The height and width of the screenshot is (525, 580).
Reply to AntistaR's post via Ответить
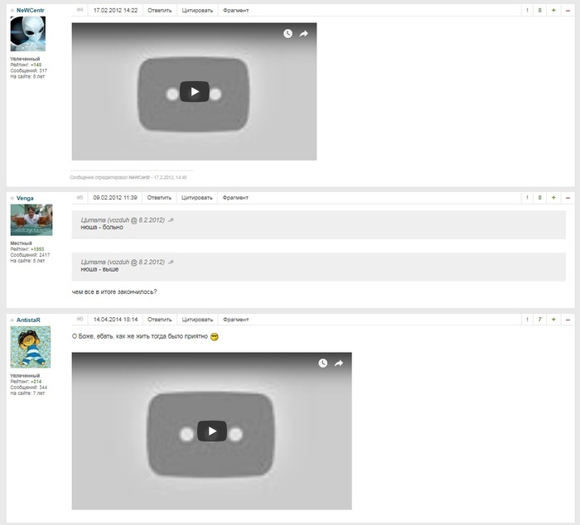pyautogui.click(x=160, y=320)
